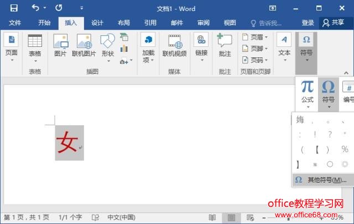This screenshot has height=224, width=354.
Task: Click the 中文(中国) language indicator
Action: (121, 217)
